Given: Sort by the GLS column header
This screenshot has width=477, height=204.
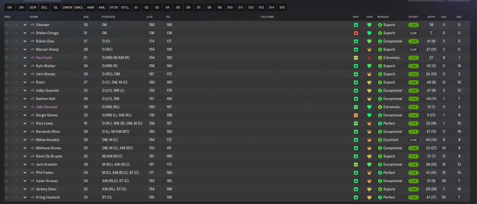Looking at the screenshot, I should pyautogui.click(x=443, y=17).
